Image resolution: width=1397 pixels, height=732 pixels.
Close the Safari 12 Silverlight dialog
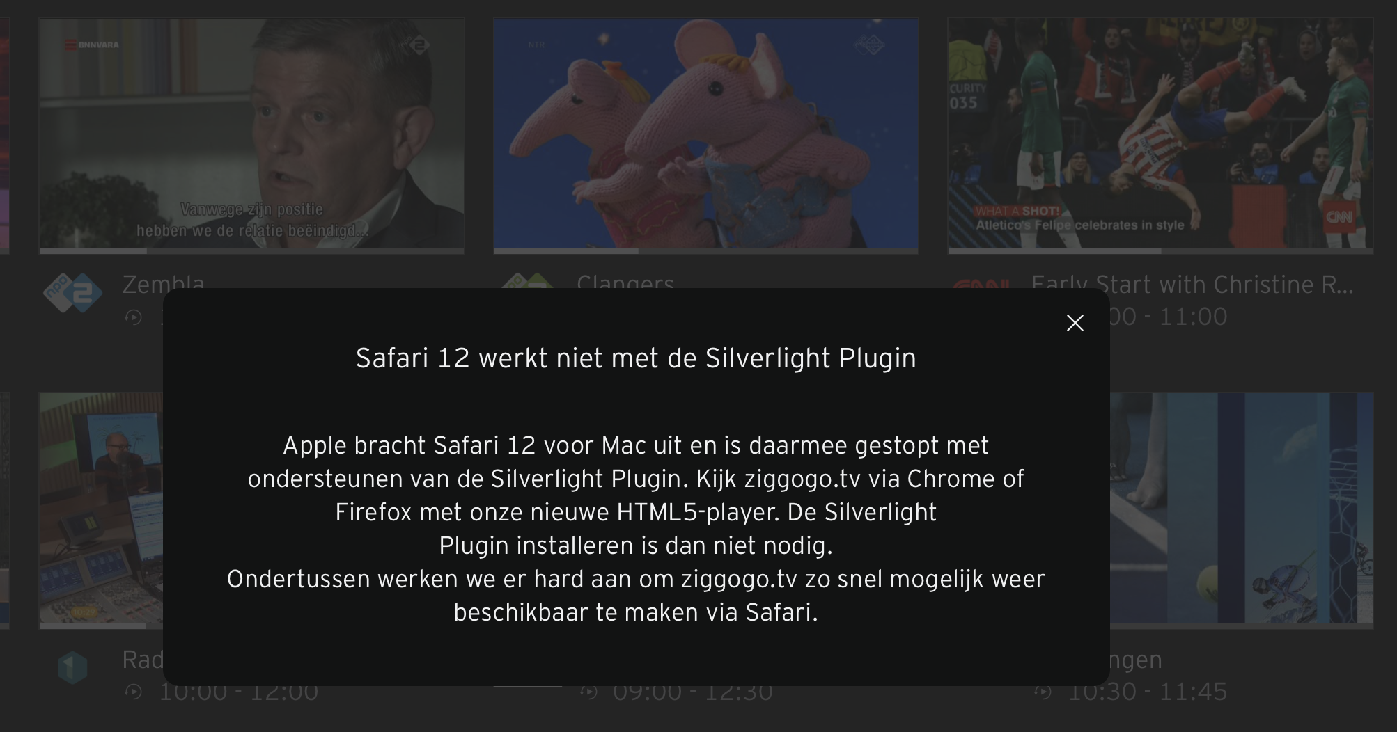[1075, 323]
